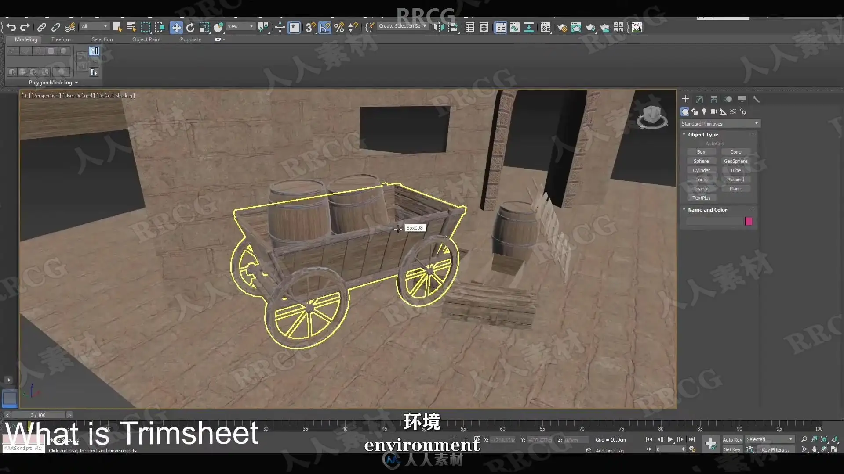Expand the Polygon Modeling panel

click(x=53, y=83)
